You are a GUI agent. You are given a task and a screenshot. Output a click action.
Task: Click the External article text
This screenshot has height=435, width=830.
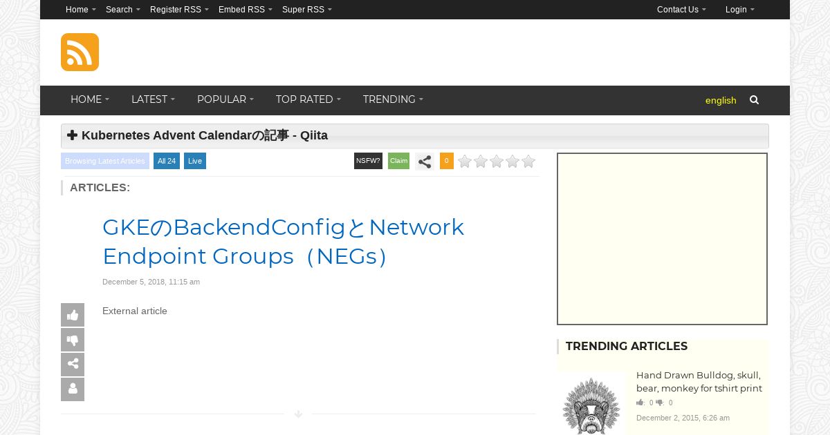(x=135, y=311)
